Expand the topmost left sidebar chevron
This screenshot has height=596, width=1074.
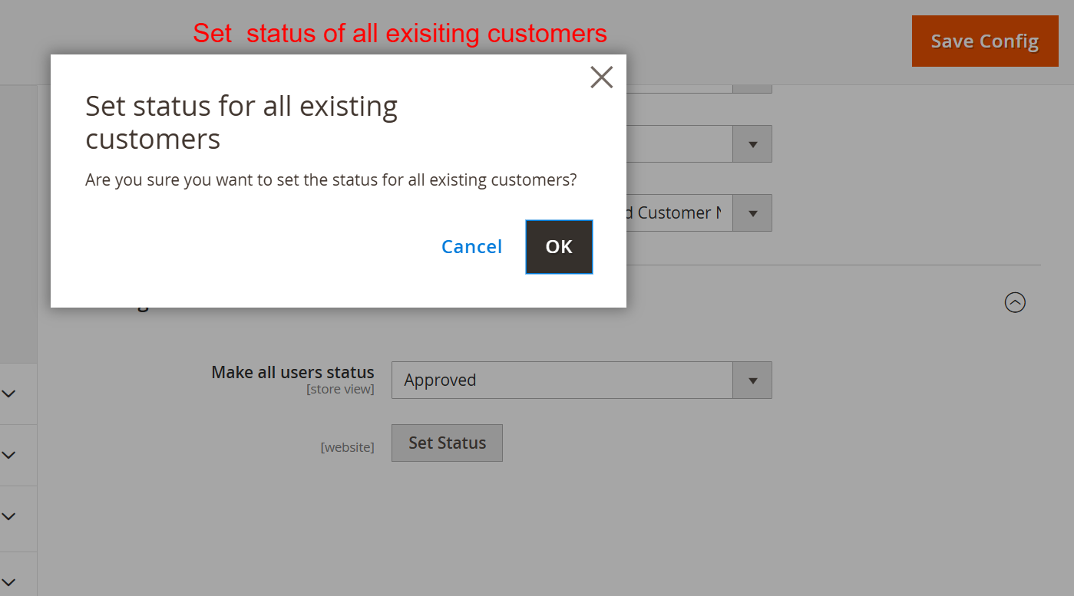pyautogui.click(x=9, y=393)
